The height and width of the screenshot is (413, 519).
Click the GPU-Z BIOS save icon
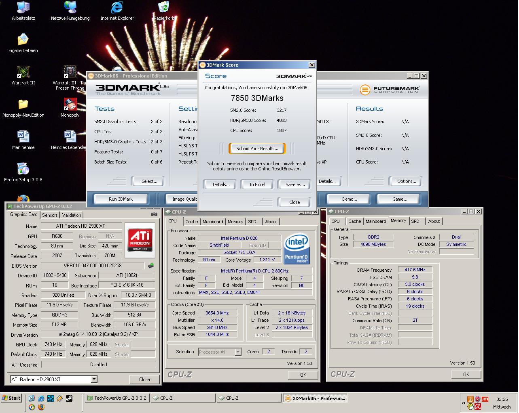pyautogui.click(x=150, y=265)
